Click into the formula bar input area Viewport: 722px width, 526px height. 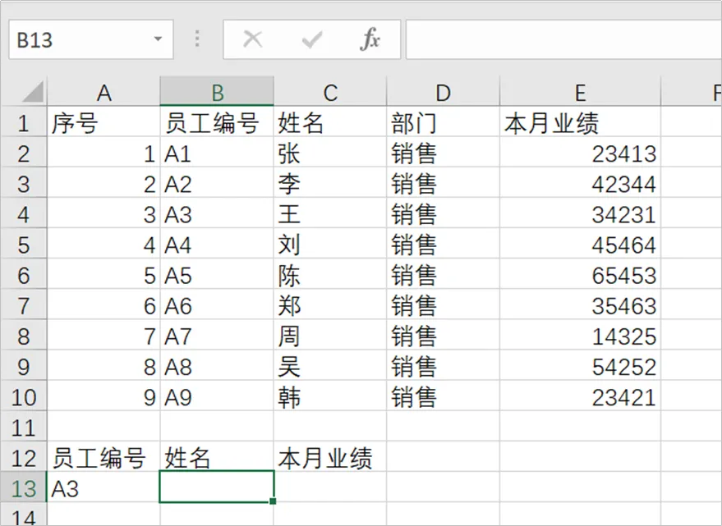pyautogui.click(x=563, y=39)
